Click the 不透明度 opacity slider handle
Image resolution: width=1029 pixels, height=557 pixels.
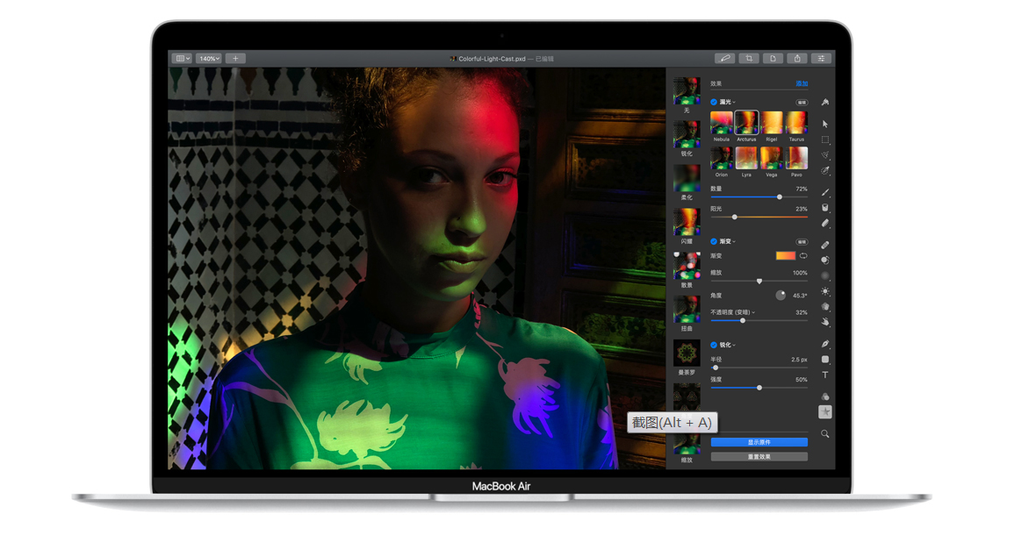pos(743,321)
